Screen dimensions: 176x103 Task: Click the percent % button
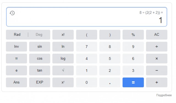[x=133, y=34]
